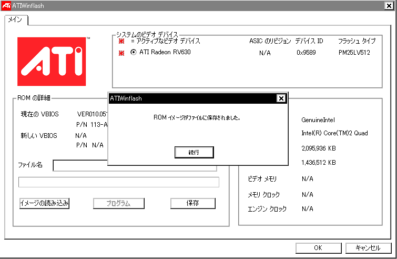Viewport: 397px width, 259px height.
Task: Click the 新しい VBIOS label
Action: point(39,136)
